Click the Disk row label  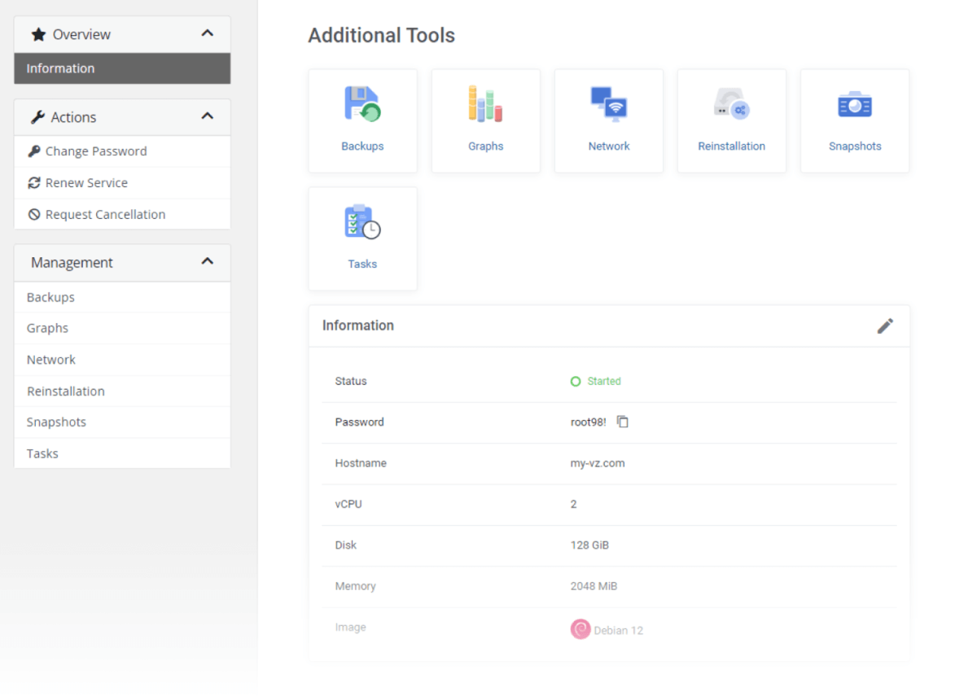(x=346, y=545)
